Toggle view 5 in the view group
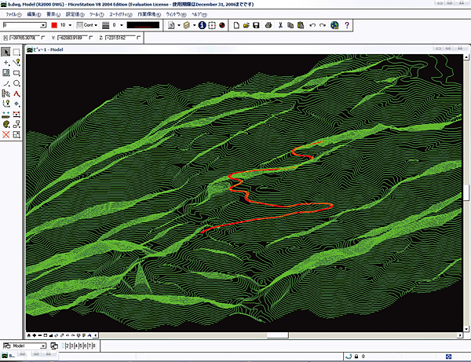The width and height of the screenshot is (471, 362). coord(81,346)
